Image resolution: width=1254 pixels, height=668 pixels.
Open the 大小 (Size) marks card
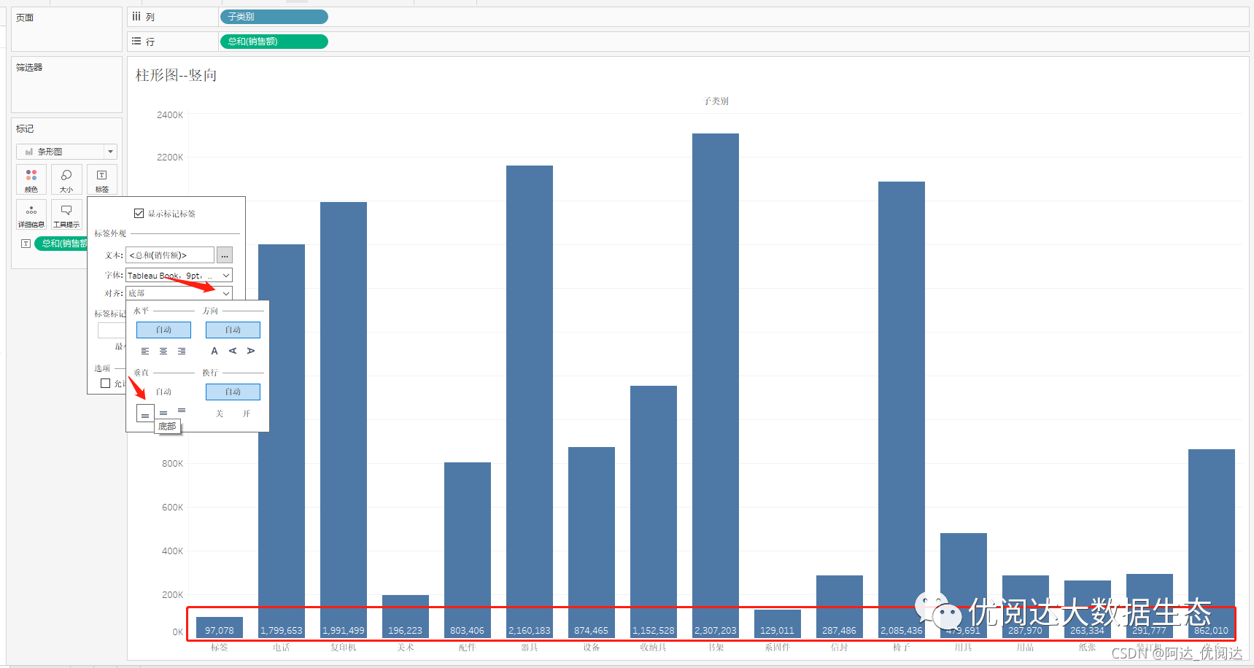tap(66, 179)
